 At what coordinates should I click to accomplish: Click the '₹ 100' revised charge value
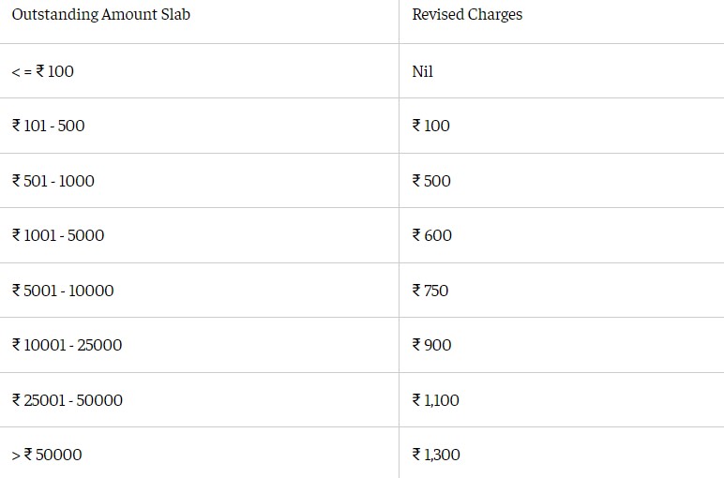[x=431, y=126]
